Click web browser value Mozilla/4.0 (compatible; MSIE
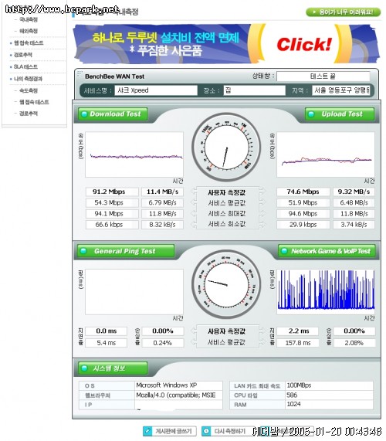Image resolution: width=386 pixels, height=441 pixels. tap(179, 395)
